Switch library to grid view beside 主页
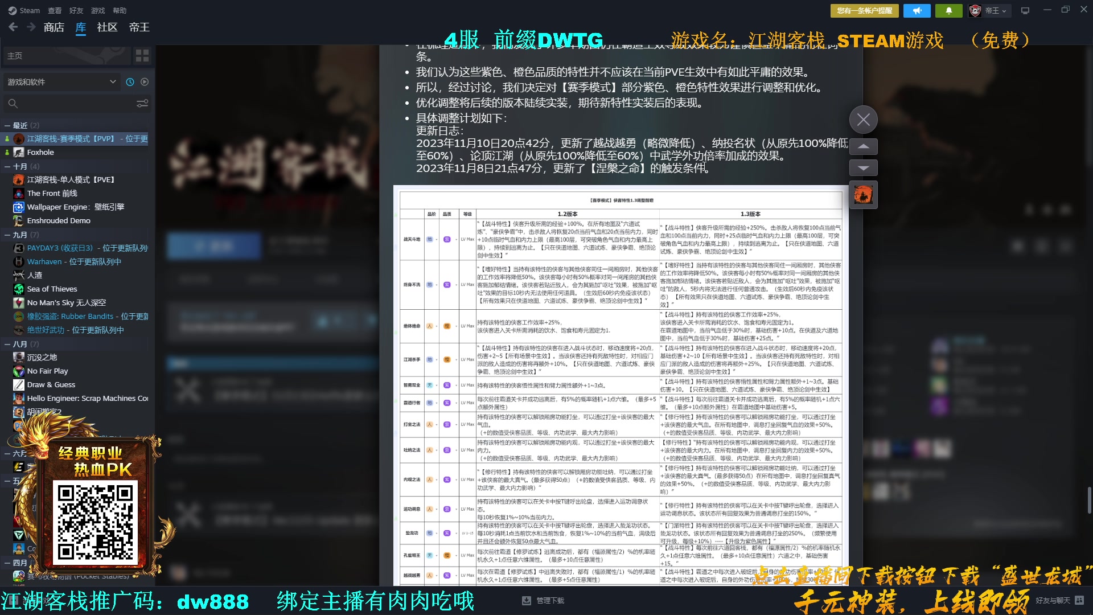 (142, 55)
